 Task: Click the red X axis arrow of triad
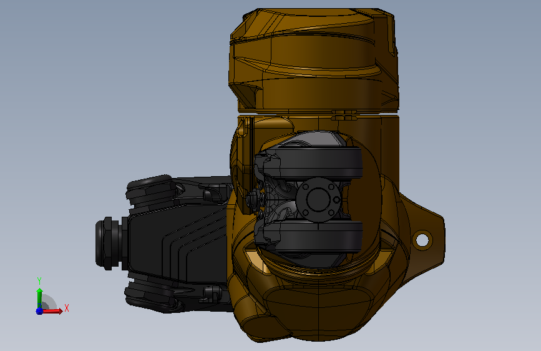(52, 312)
